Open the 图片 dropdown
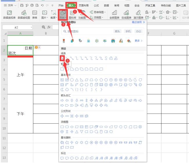189x163 pixels. click(x=44, y=14)
